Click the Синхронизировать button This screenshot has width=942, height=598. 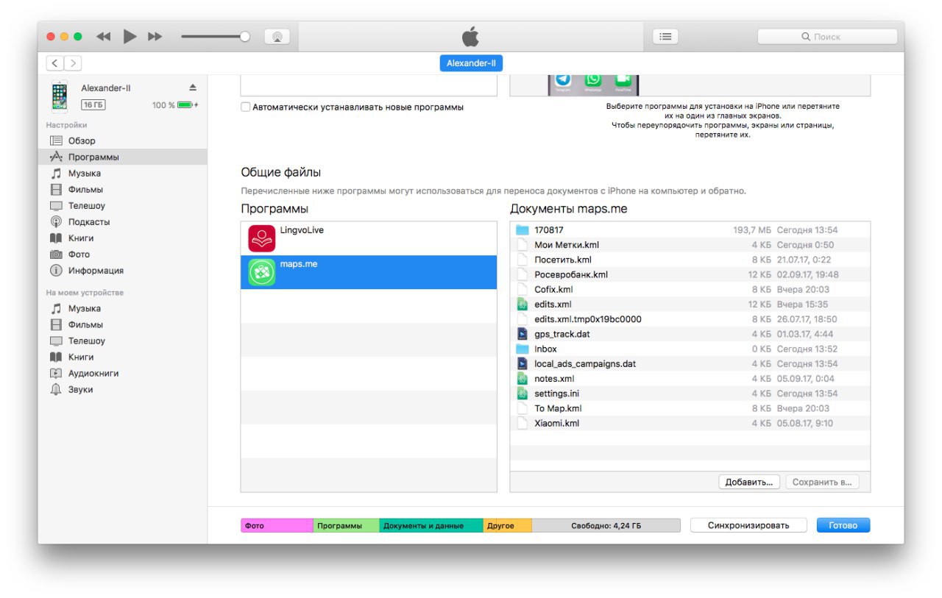coord(748,525)
